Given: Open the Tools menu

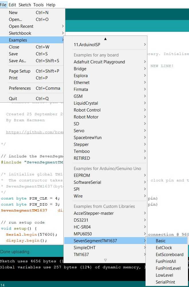Looking at the screenshot, I should [x=38, y=5].
